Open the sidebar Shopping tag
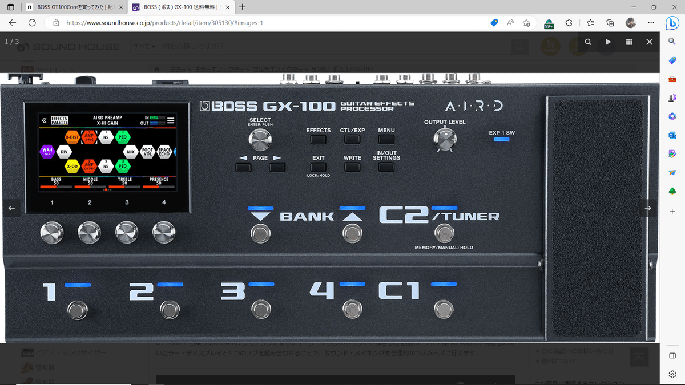Screen dimensions: 685x385 pos(672,60)
